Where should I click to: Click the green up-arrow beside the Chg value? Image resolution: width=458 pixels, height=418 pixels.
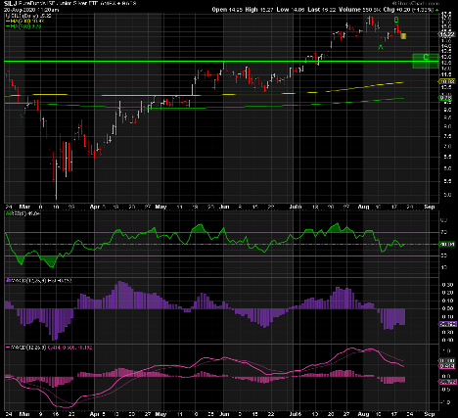click(436, 10)
